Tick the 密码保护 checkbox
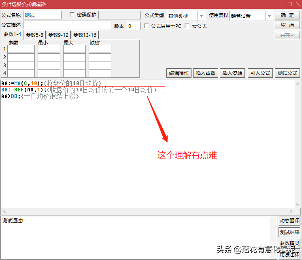 pos(72,15)
